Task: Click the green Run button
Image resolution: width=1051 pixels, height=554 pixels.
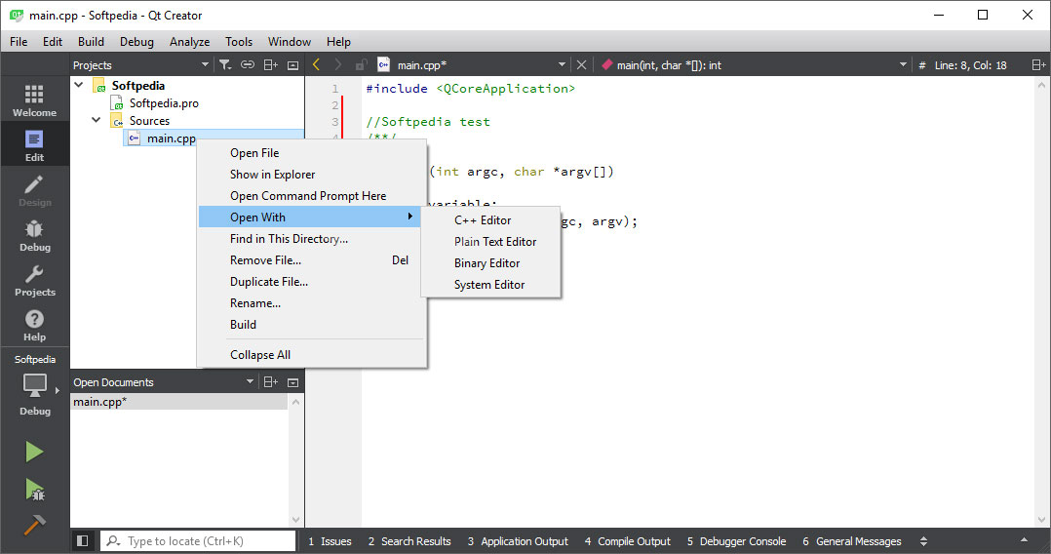Action: click(34, 452)
